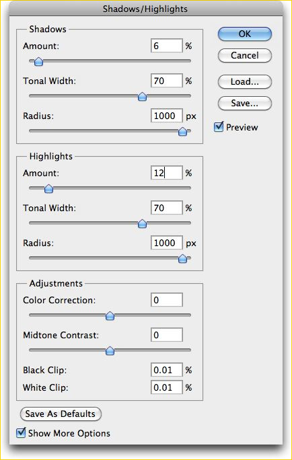Screen dimensions: 292x460
Task: Click the White Clip percentage field
Action: click(x=167, y=387)
